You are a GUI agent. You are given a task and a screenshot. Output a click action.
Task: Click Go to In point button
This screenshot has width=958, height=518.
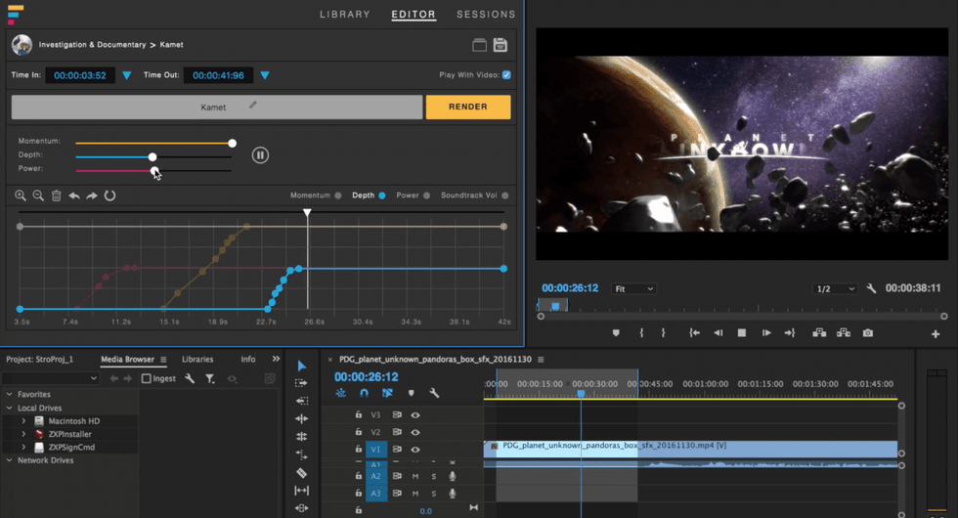click(x=694, y=333)
